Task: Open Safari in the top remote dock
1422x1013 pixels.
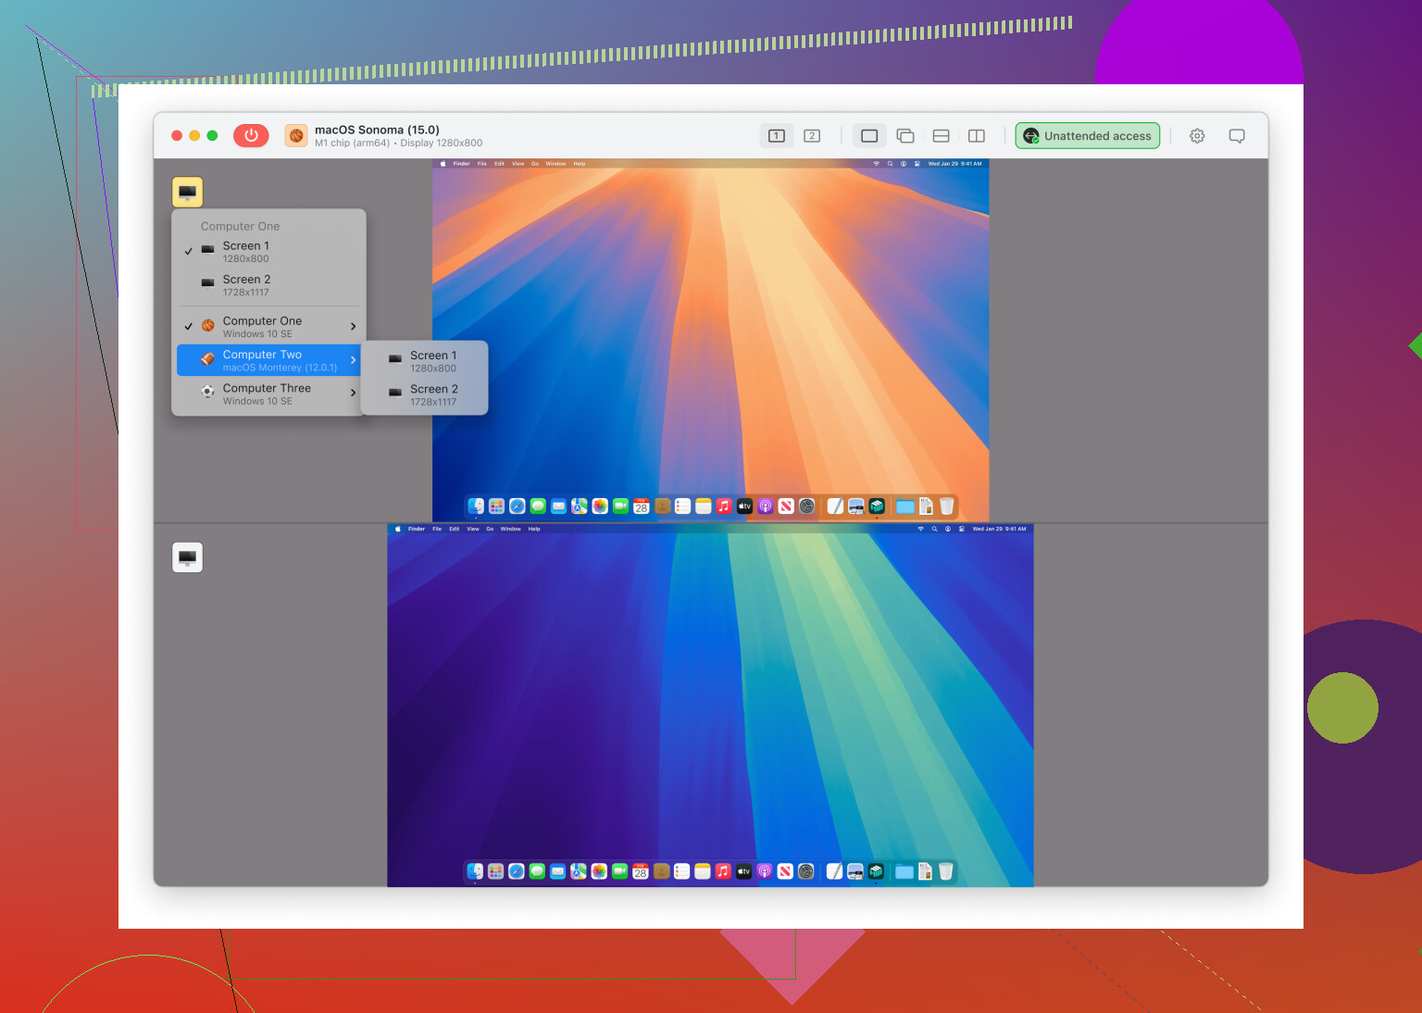Action: 517,506
